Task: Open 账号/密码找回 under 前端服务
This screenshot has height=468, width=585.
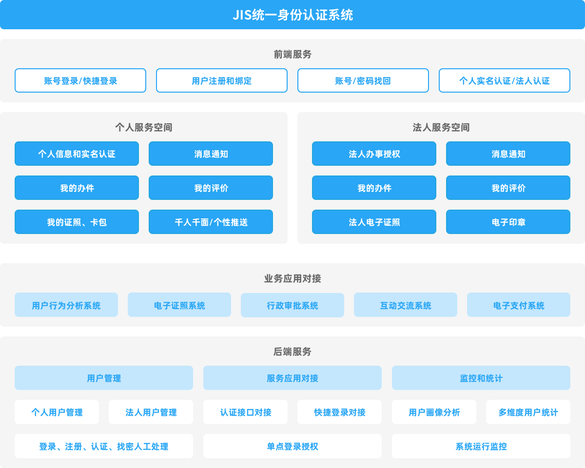Action: tap(363, 80)
